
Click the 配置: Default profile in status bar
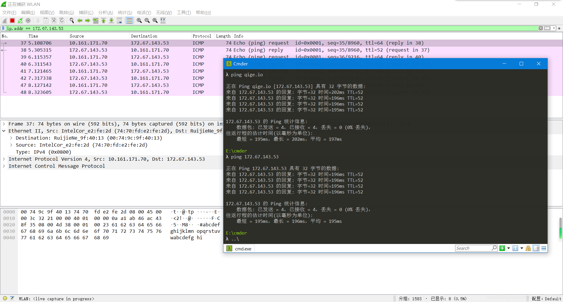(547, 299)
